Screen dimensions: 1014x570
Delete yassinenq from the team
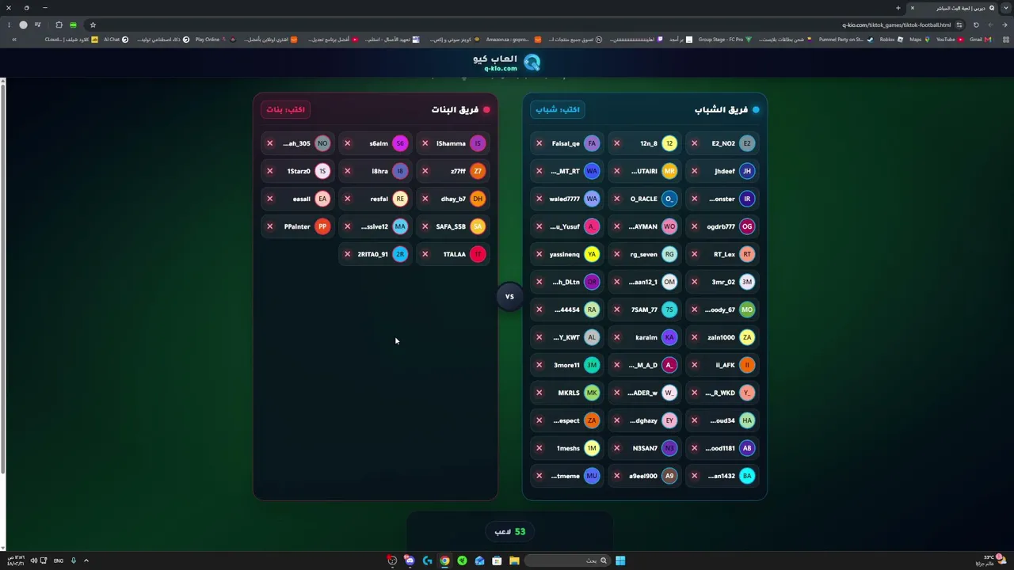[x=539, y=254]
